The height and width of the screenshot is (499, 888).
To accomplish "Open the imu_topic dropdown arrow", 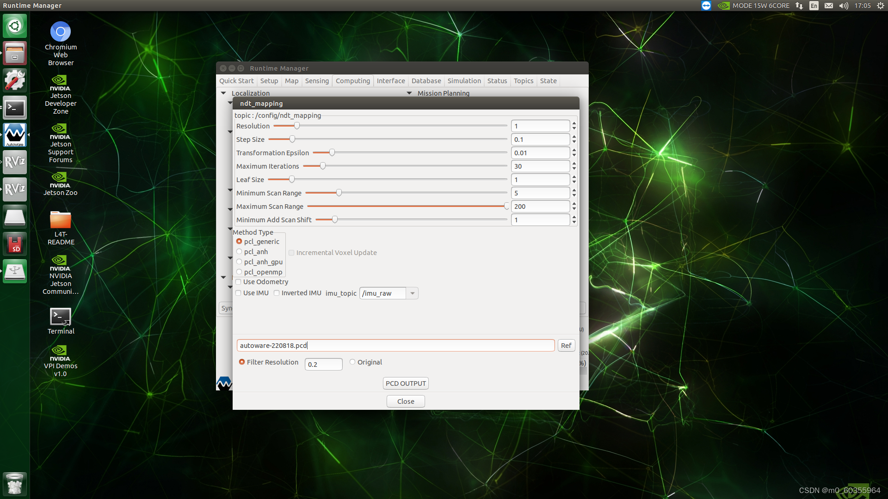I will click(412, 293).
